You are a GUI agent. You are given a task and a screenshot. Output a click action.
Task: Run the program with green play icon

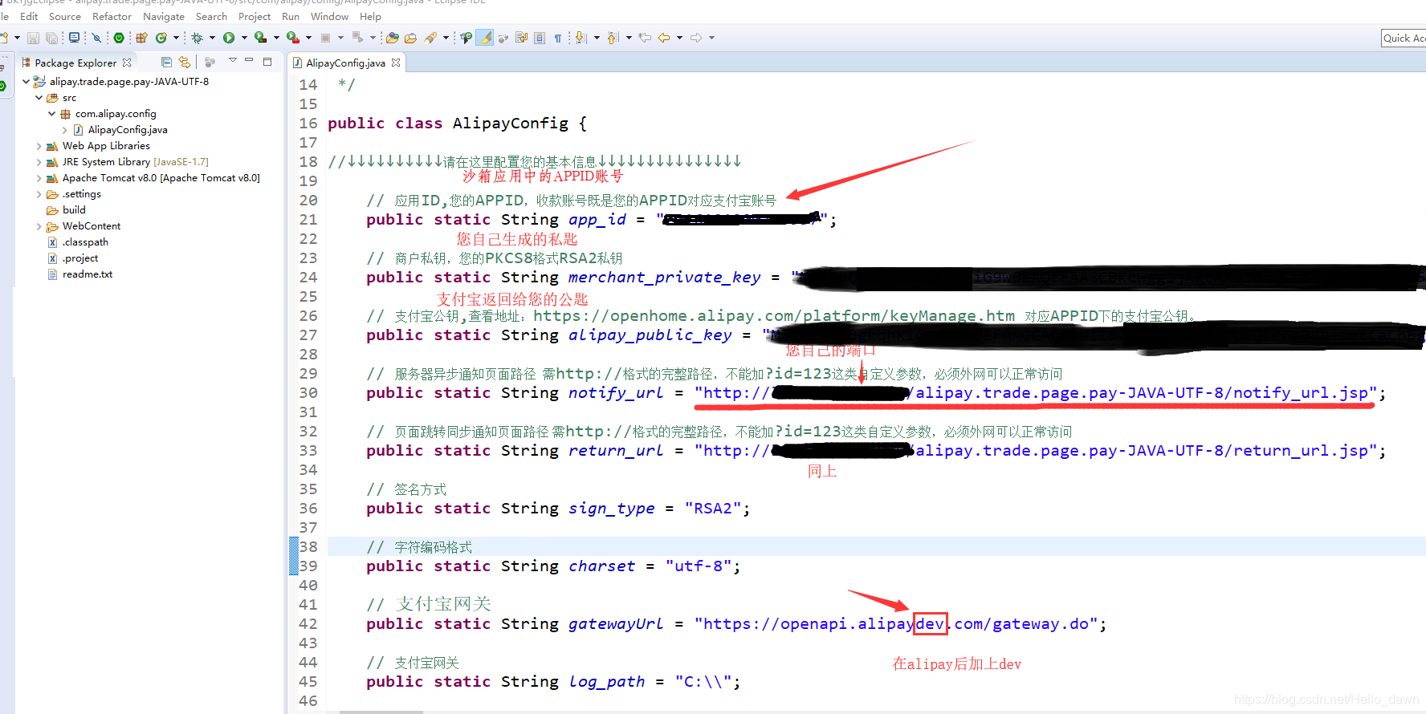[x=229, y=38]
